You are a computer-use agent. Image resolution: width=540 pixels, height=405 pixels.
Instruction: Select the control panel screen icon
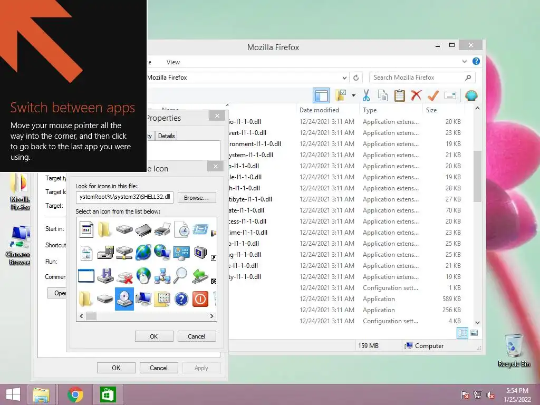(181, 253)
